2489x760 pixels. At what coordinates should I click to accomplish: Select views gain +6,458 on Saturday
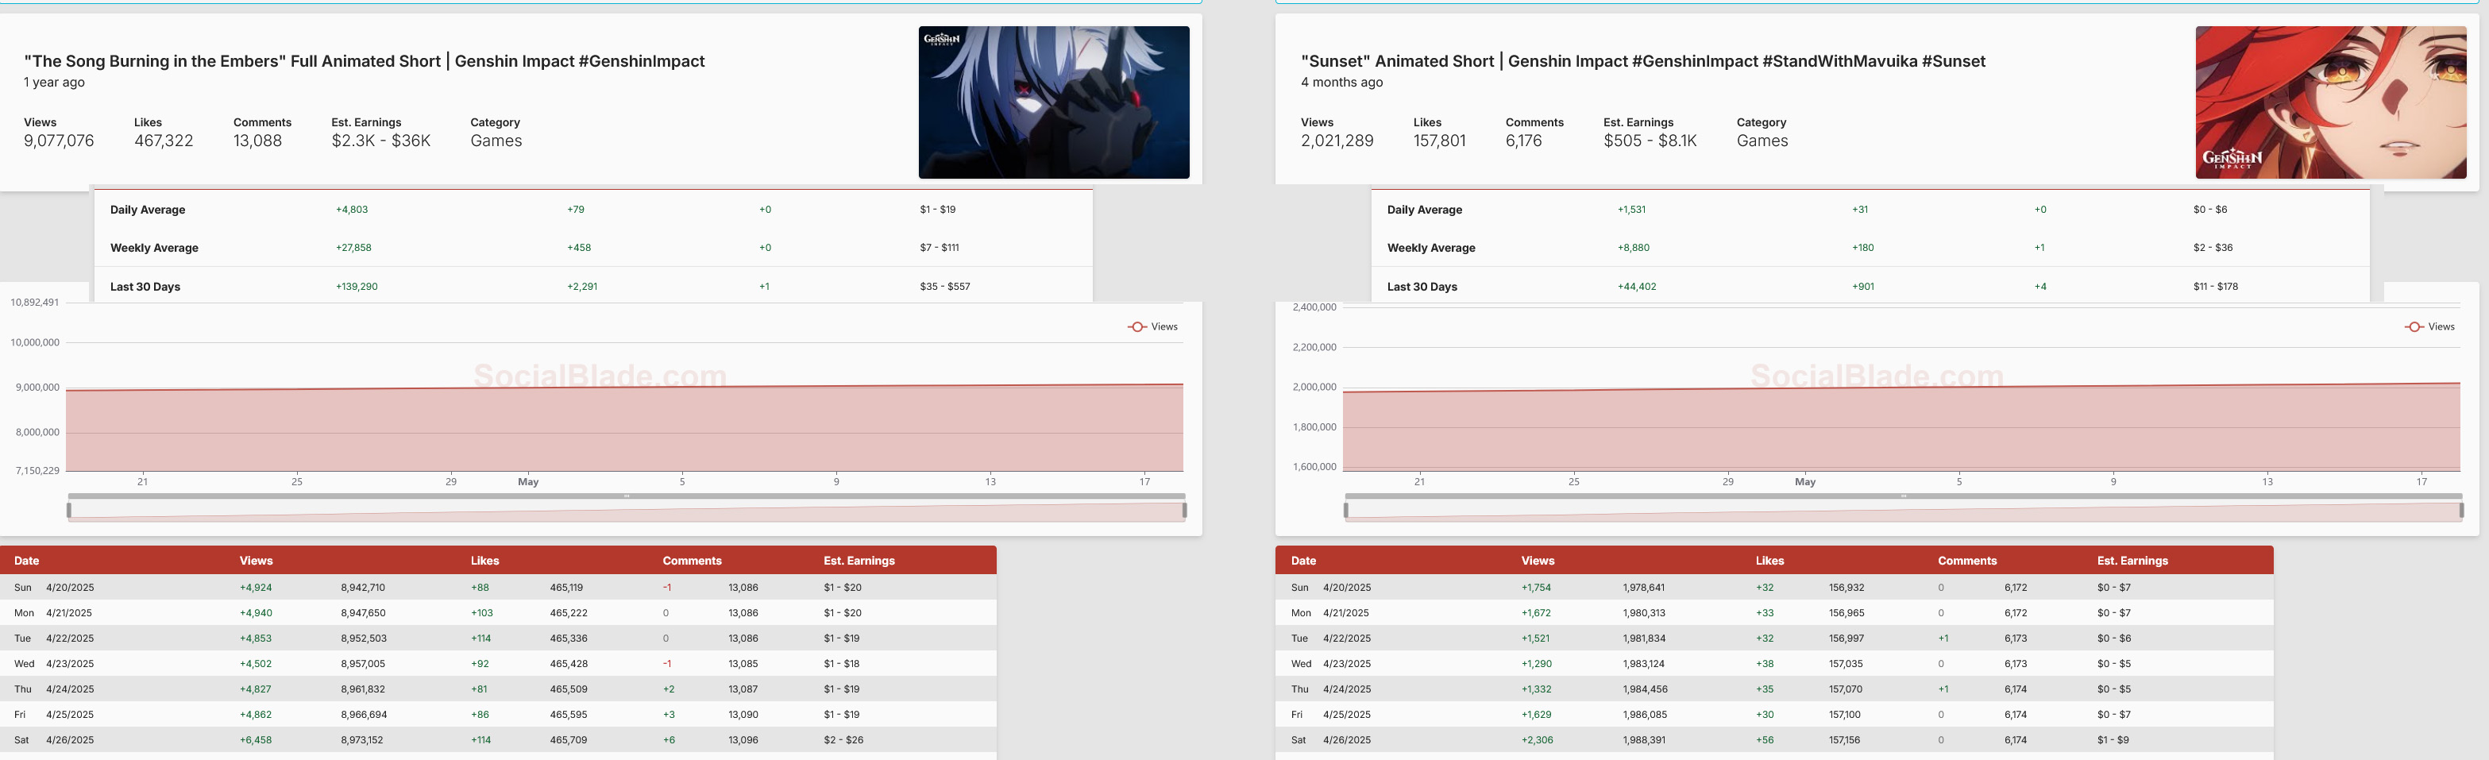256,739
